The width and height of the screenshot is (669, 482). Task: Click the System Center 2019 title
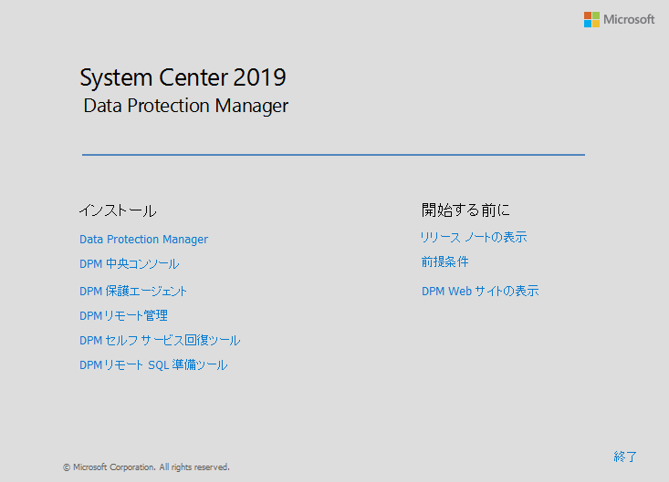coord(183,78)
